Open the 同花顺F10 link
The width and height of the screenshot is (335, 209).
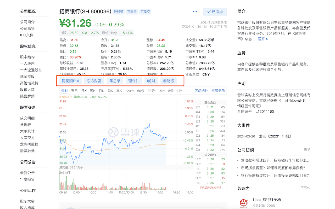(70, 81)
